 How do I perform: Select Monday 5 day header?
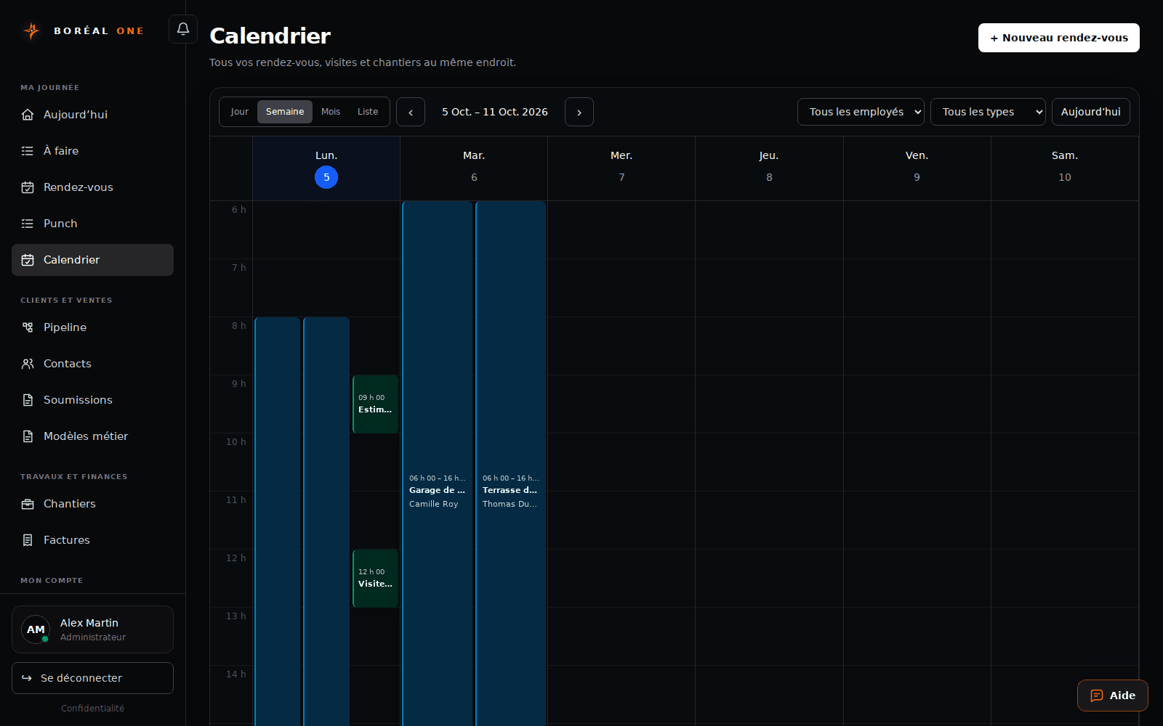[326, 168]
